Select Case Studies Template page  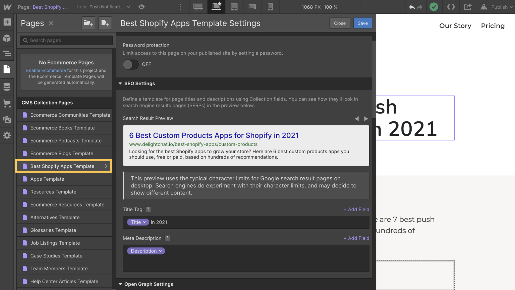pyautogui.click(x=64, y=256)
